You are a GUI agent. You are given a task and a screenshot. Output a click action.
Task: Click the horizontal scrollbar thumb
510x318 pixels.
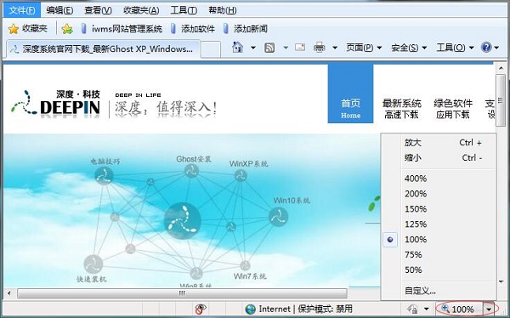point(182,293)
